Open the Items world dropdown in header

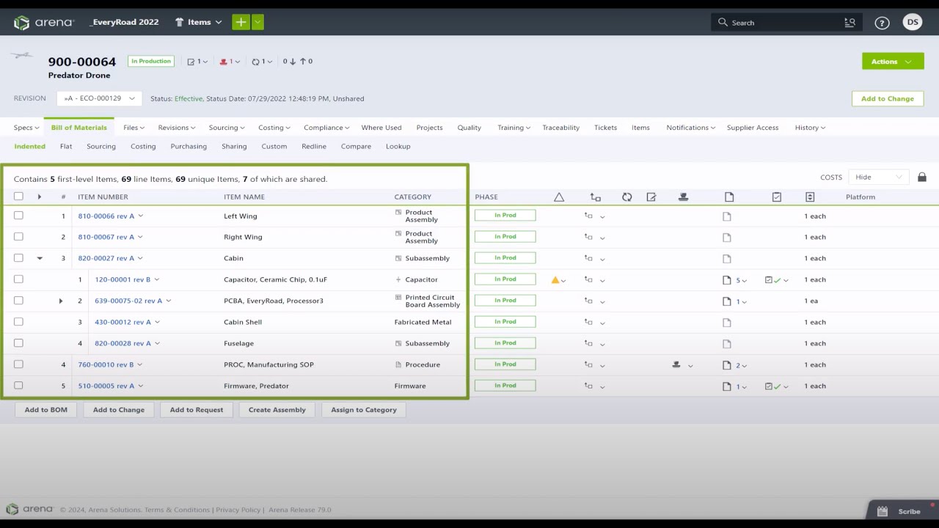coord(198,22)
